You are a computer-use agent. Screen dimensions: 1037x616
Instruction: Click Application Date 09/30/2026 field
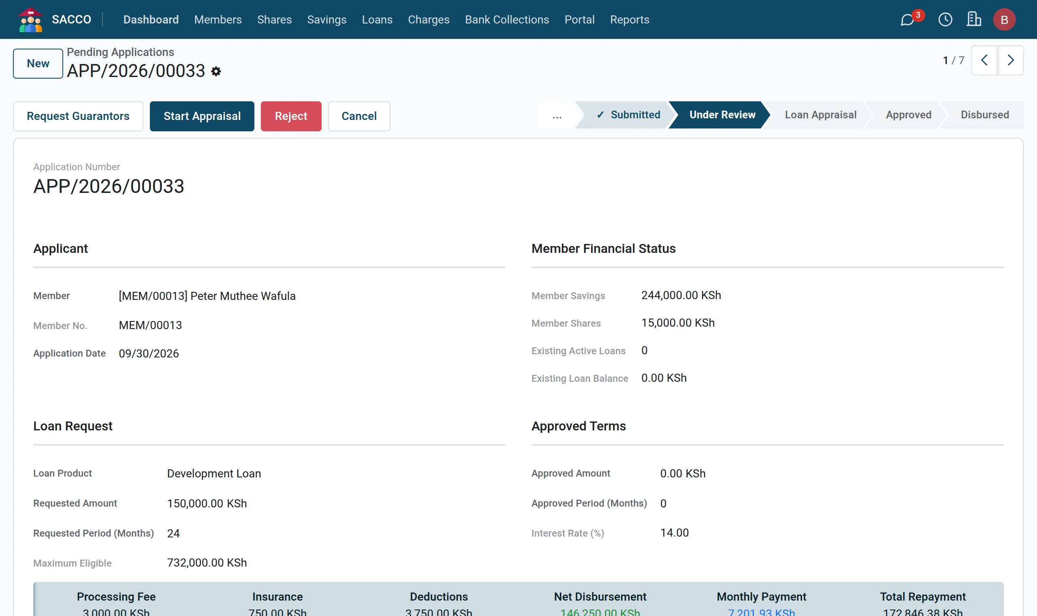point(149,354)
